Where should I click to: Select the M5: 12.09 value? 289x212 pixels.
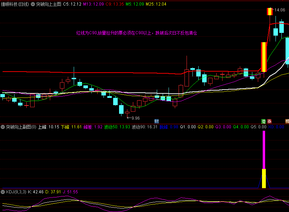pyautogui.click(x=135, y=4)
